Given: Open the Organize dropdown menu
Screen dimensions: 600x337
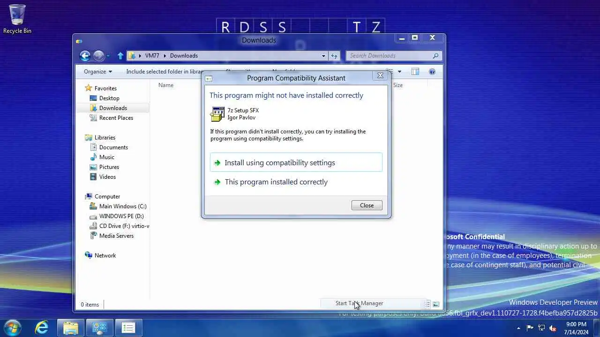Looking at the screenshot, I should click(97, 72).
